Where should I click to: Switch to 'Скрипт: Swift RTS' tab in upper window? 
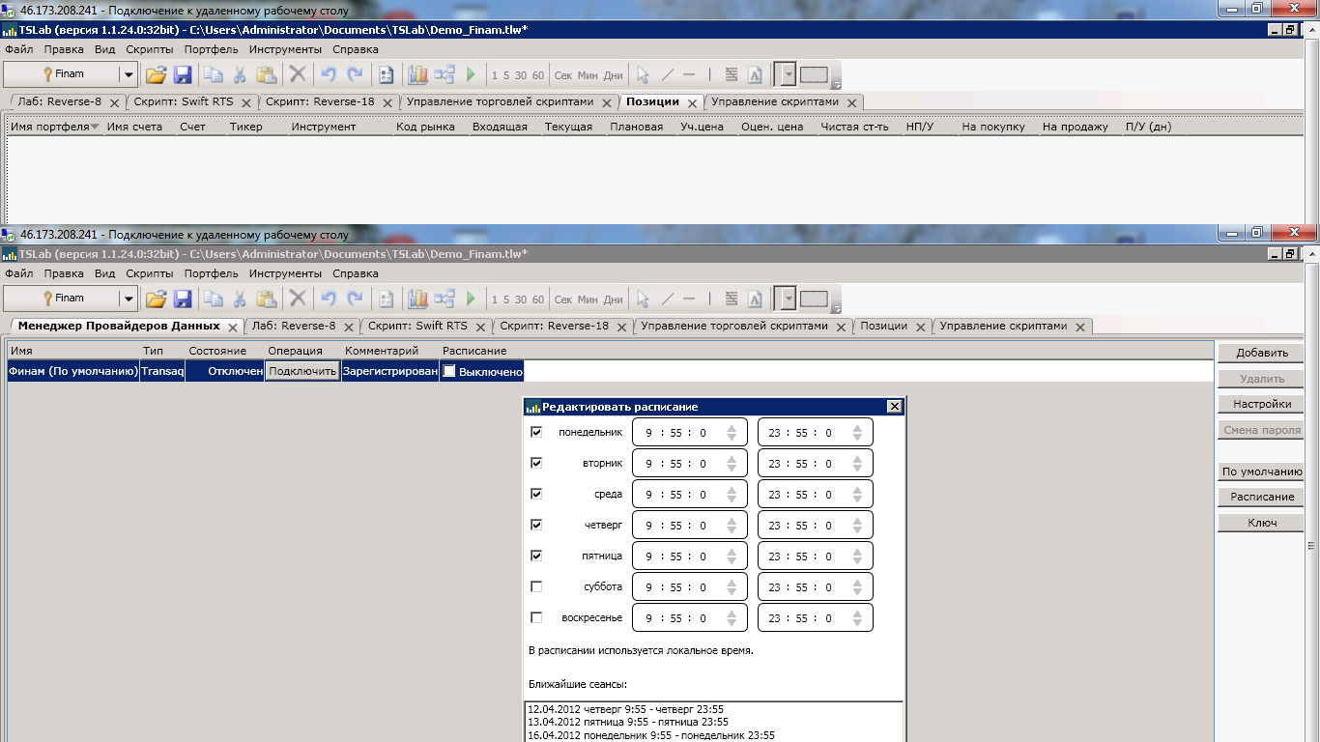coord(184,102)
